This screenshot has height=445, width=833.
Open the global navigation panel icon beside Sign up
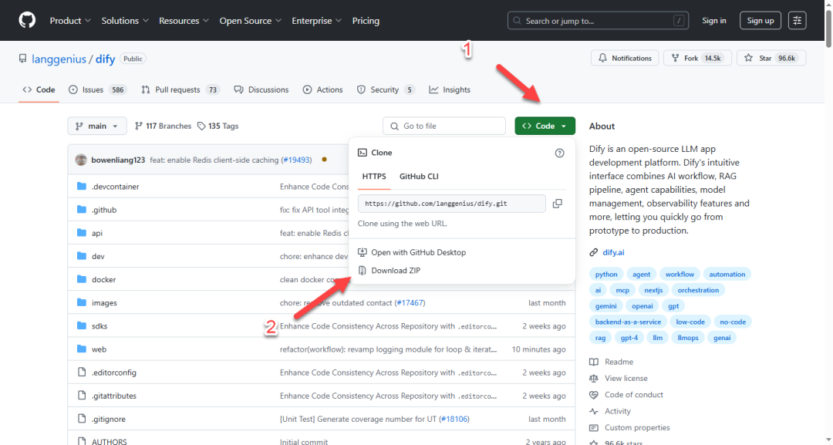(x=797, y=21)
